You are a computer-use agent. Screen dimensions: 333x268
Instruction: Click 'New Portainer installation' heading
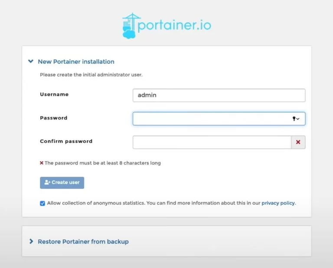coord(76,62)
